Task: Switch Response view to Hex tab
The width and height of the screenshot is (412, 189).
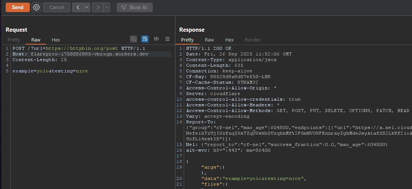Action: tap(229, 40)
